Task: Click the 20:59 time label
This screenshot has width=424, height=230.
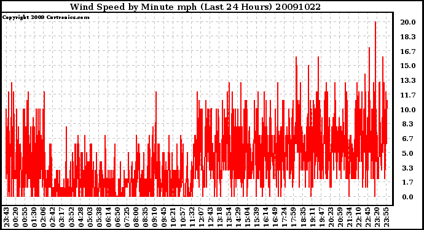Action: tap(340, 217)
